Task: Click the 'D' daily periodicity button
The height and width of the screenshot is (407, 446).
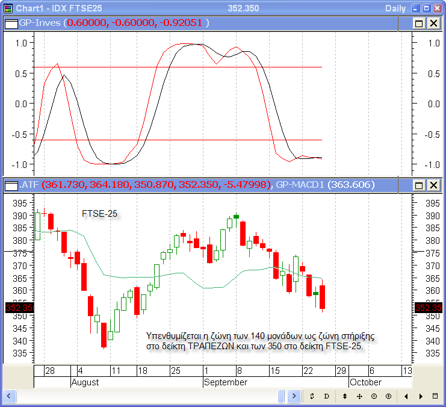Action: [x=326, y=396]
